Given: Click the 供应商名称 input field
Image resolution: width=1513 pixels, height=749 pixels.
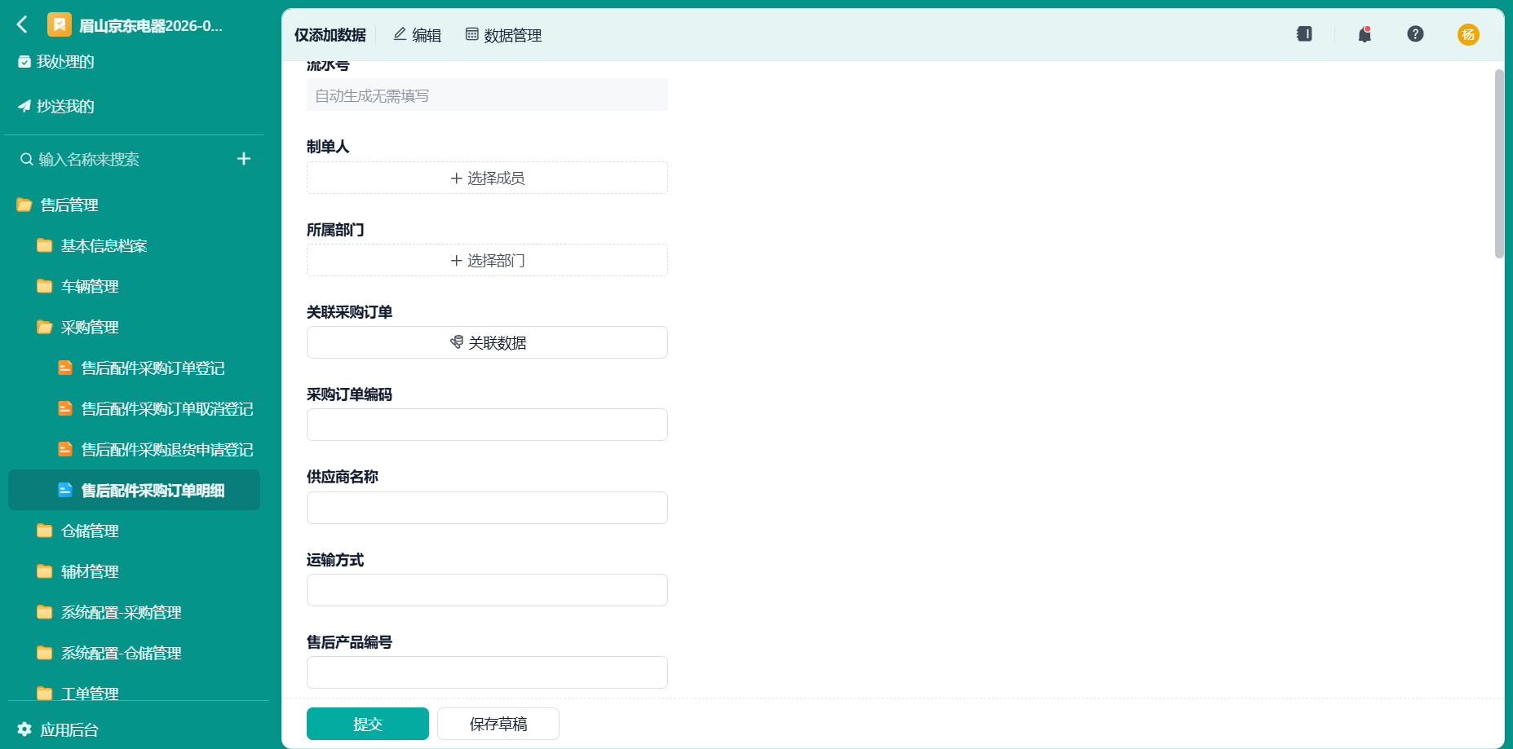Looking at the screenshot, I should pos(487,508).
